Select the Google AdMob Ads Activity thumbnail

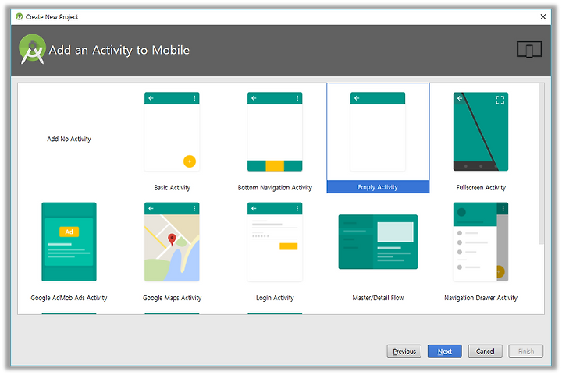tap(69, 242)
